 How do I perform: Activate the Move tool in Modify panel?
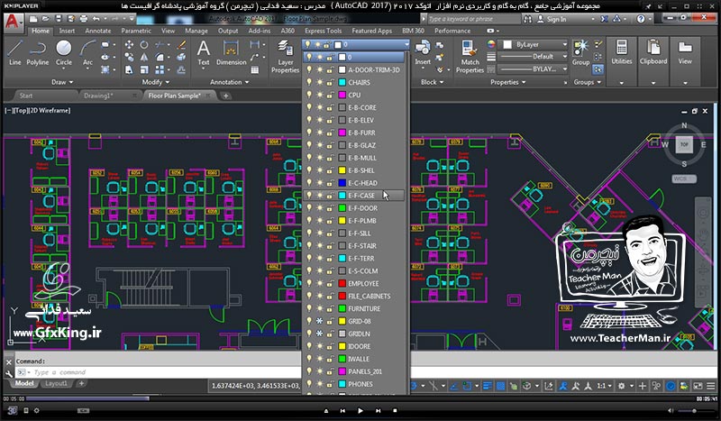pos(129,45)
